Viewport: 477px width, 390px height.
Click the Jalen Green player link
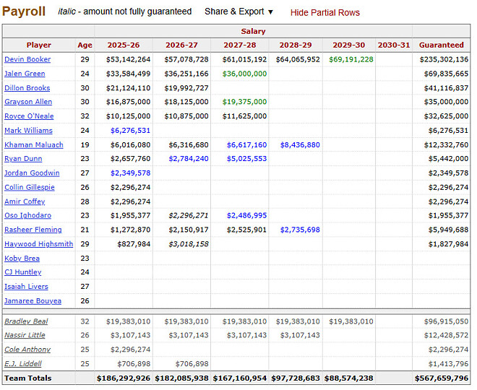coord(25,74)
